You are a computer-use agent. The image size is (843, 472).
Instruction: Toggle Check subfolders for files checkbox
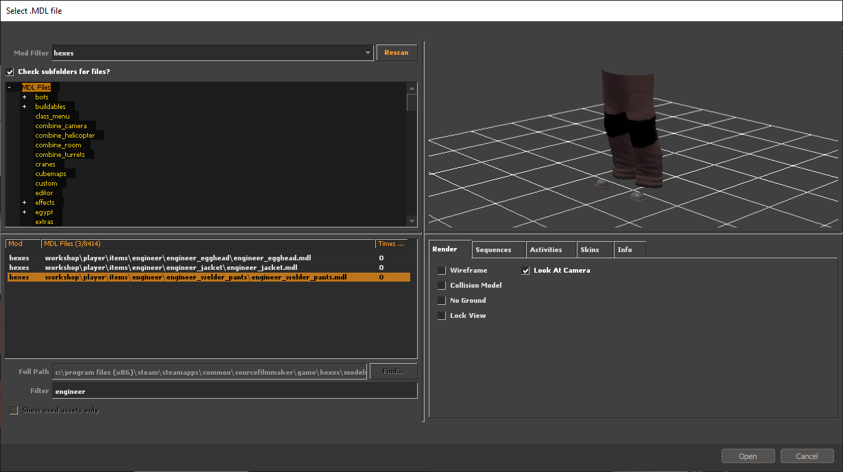pyautogui.click(x=10, y=72)
